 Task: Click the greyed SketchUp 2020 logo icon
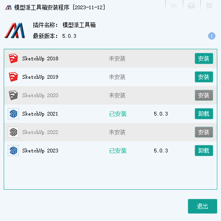(x=13, y=95)
